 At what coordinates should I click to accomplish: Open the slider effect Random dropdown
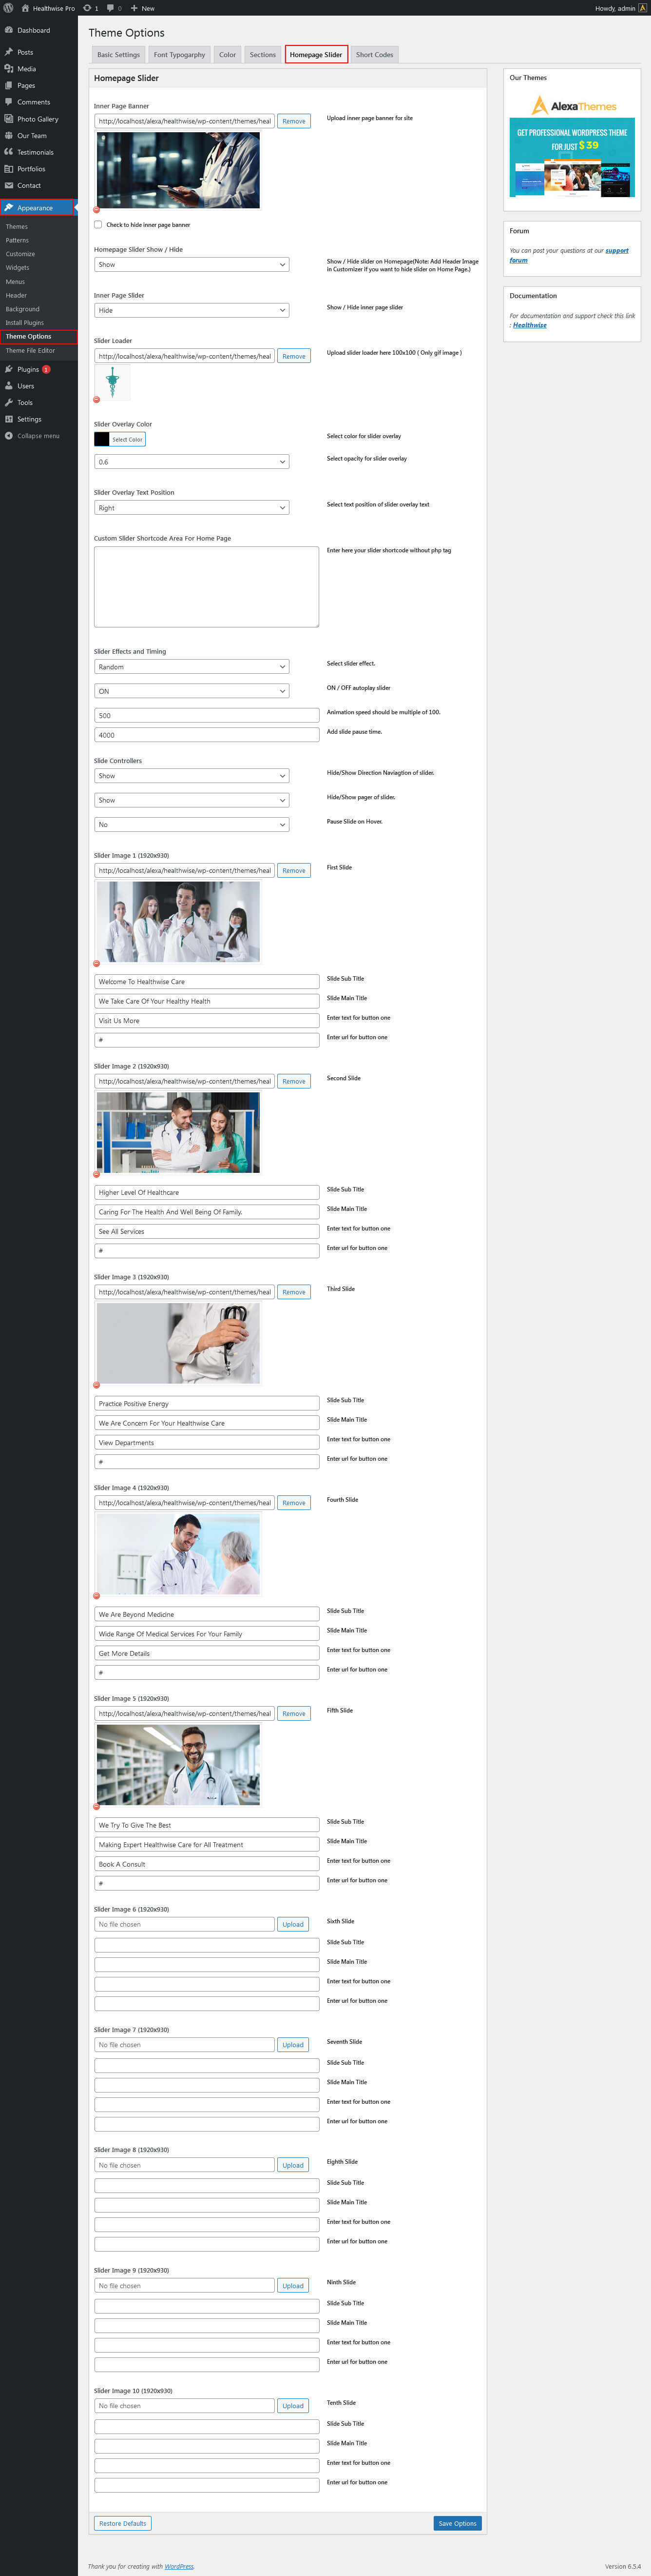[x=191, y=667]
